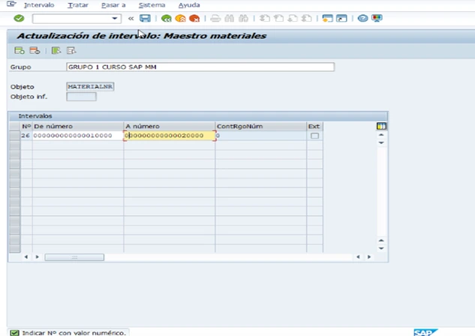Click the Ext column header

click(314, 126)
